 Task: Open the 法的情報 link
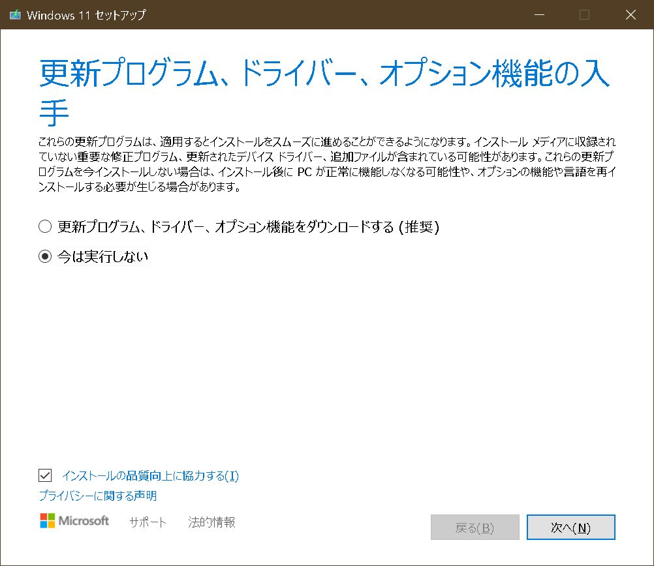[x=211, y=522]
